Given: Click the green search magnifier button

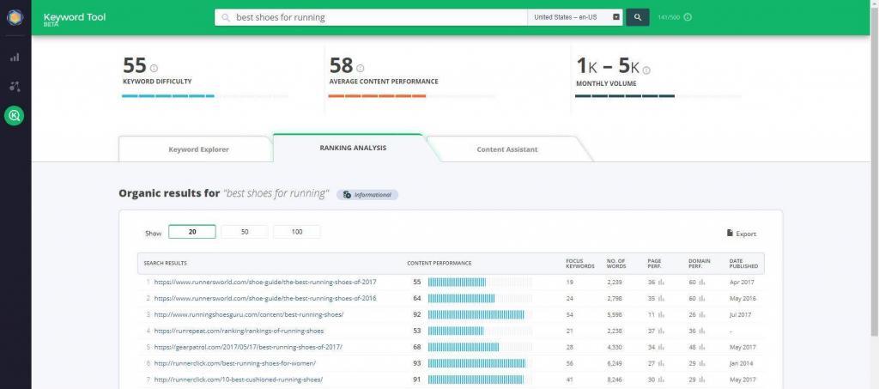Looking at the screenshot, I should [637, 17].
